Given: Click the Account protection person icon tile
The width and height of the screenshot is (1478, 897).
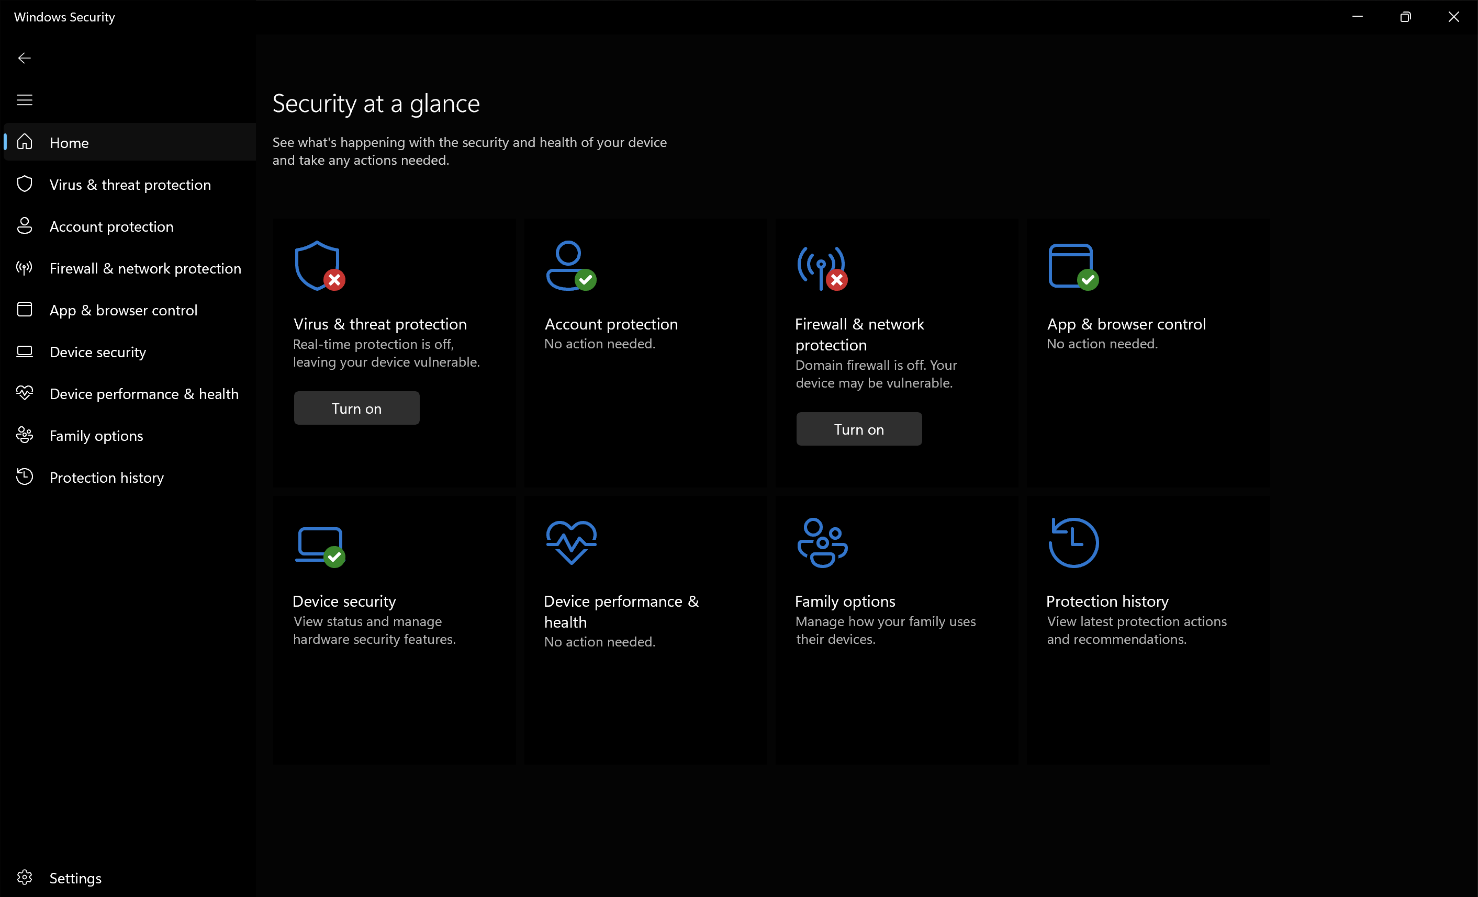Looking at the screenshot, I should point(570,266).
